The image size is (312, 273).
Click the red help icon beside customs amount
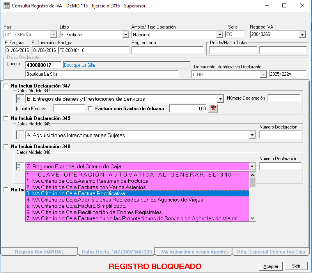[213, 109]
